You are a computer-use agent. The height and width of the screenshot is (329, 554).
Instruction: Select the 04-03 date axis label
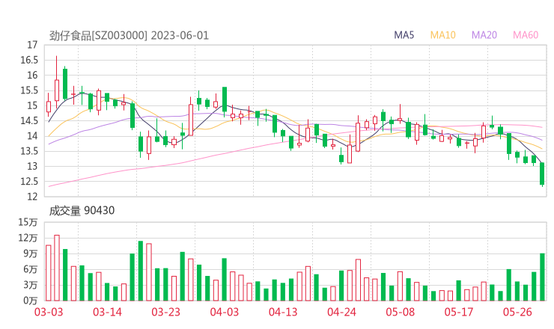pyautogui.click(x=225, y=312)
